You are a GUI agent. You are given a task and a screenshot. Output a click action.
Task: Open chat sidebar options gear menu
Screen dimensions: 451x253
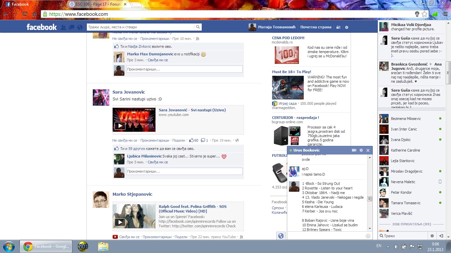[432, 236]
